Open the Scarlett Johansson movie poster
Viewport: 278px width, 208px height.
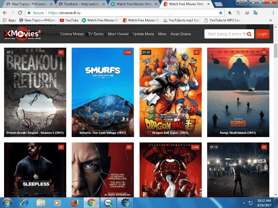pos(170,170)
